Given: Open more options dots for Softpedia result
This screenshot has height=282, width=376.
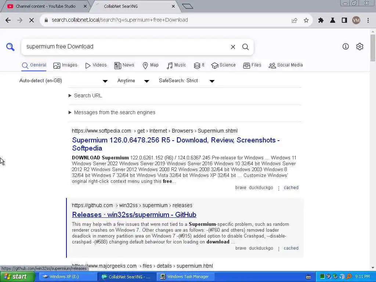Looking at the screenshot, I should pos(278,188).
